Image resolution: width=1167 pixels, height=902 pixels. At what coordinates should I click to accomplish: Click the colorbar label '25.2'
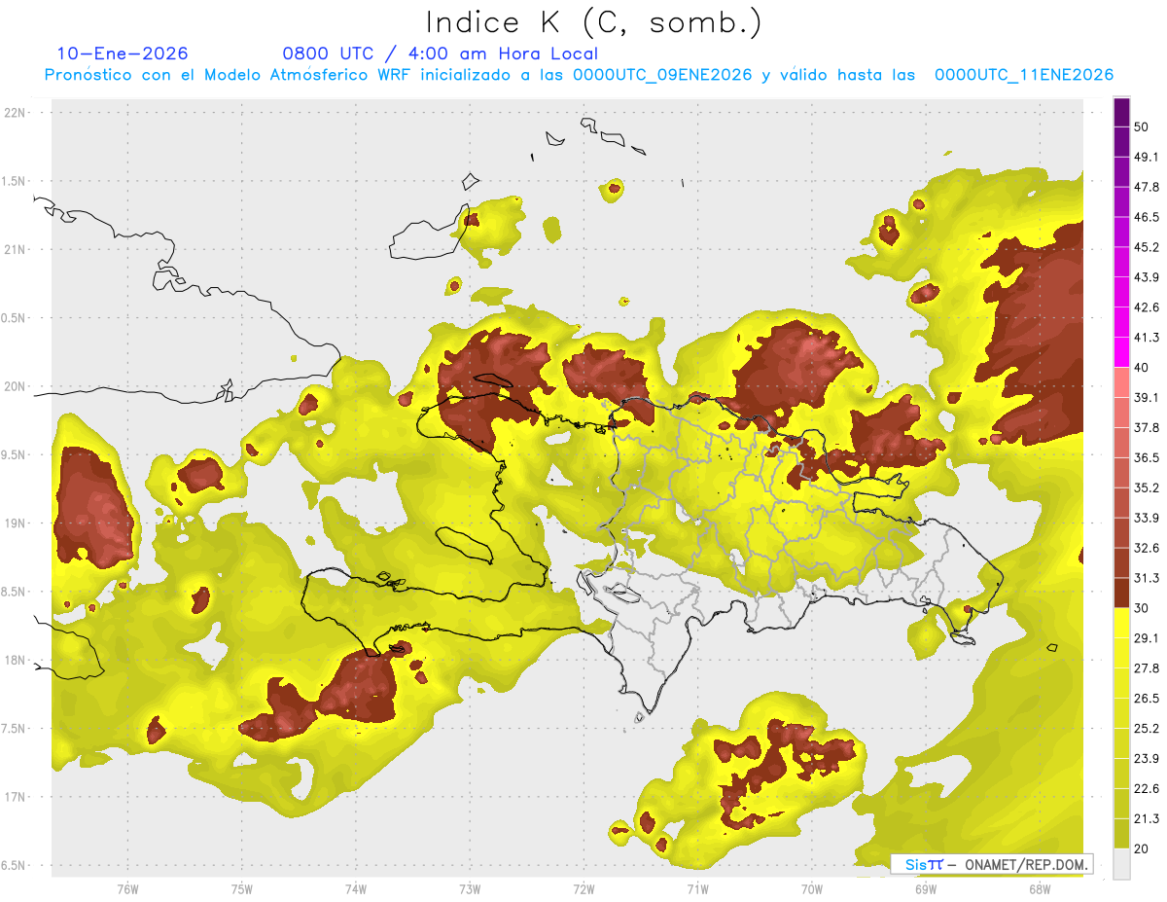coord(1147,729)
